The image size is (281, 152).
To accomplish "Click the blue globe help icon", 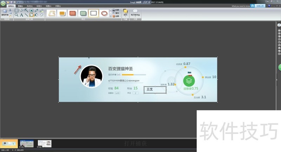I will [x=269, y=6].
